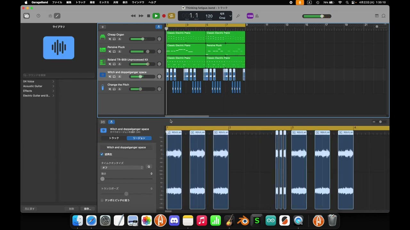Click the 削除 button in library

71,209
